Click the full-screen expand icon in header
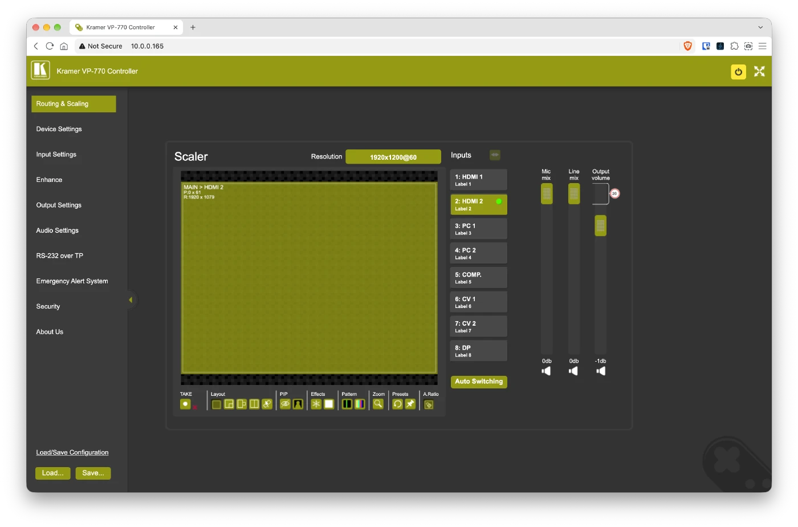 pyautogui.click(x=759, y=71)
